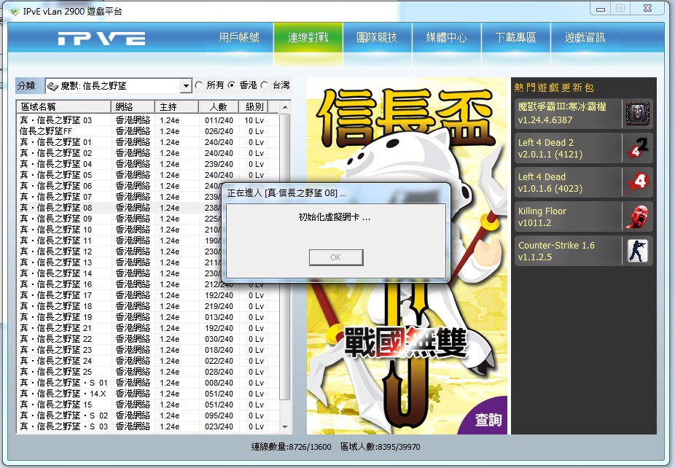Viewport: 675px width, 468px height.
Task: Select room 真・信長之野望・S 03
Action: point(148,426)
